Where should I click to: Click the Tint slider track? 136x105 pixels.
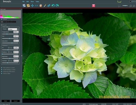(x=10, y=38)
